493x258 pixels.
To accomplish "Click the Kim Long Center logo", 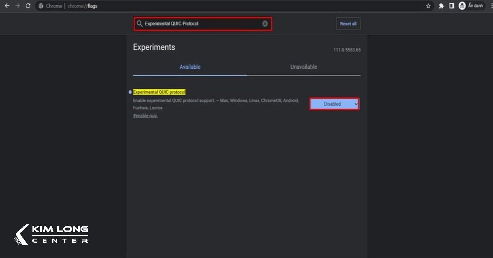I will point(51,235).
